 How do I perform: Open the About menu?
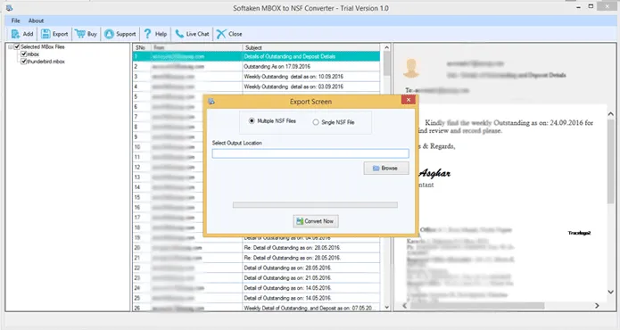click(36, 21)
